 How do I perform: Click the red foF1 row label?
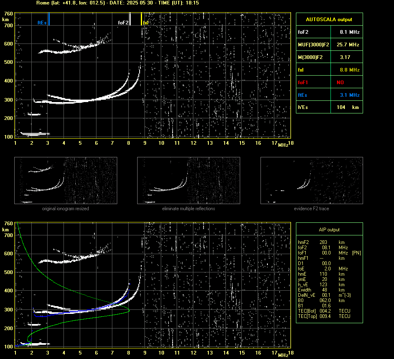[x=303, y=83]
